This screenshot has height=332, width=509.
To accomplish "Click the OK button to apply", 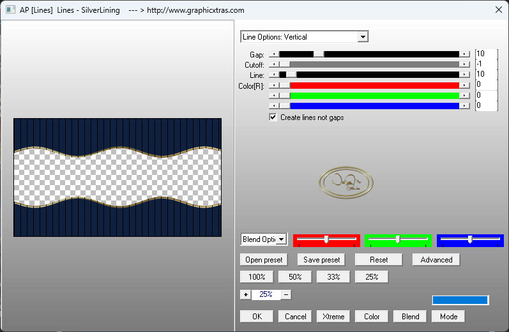I will coord(257,317).
